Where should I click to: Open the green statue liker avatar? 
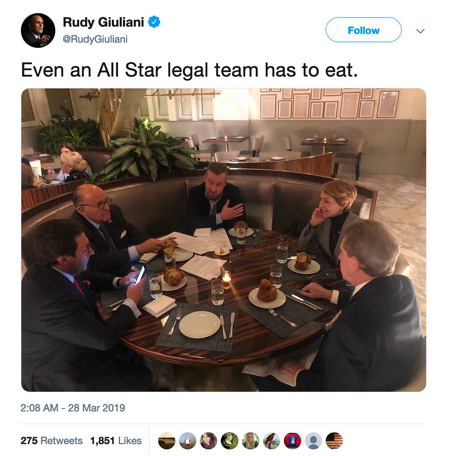coord(229,441)
